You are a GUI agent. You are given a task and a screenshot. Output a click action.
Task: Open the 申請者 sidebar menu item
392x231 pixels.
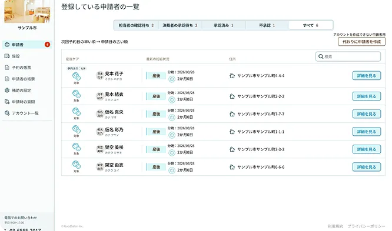(x=27, y=45)
